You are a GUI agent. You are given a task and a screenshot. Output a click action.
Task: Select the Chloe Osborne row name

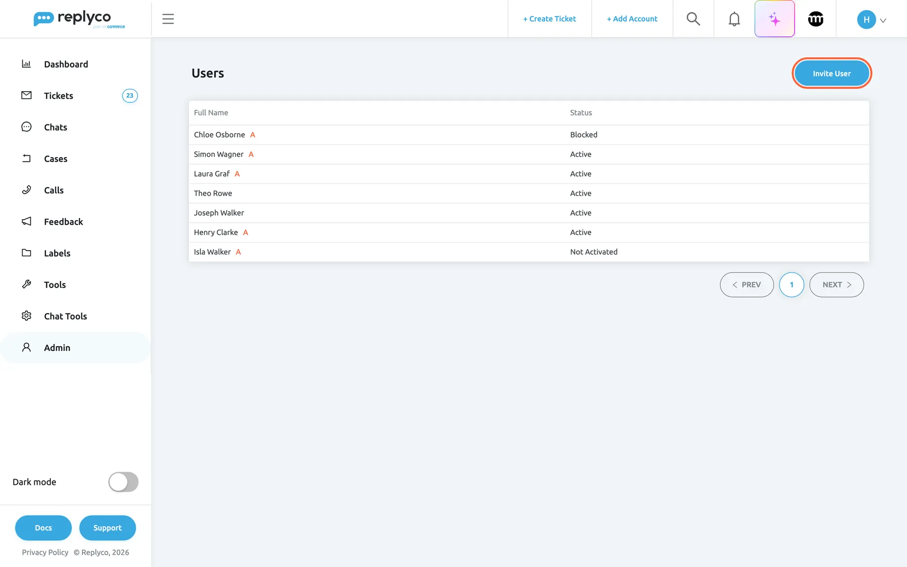click(x=219, y=135)
